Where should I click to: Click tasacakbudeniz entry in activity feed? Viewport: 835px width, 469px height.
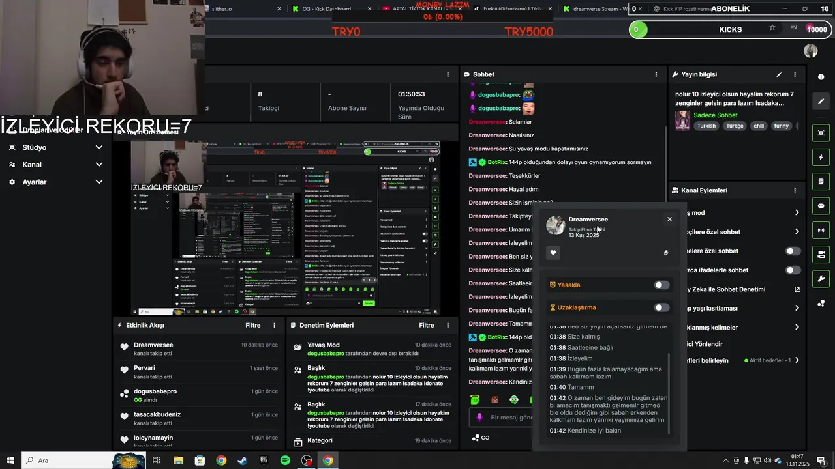pos(199,418)
